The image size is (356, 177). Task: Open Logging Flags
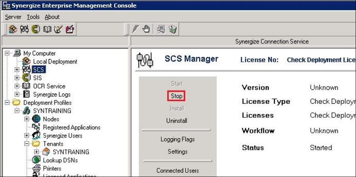click(178, 139)
